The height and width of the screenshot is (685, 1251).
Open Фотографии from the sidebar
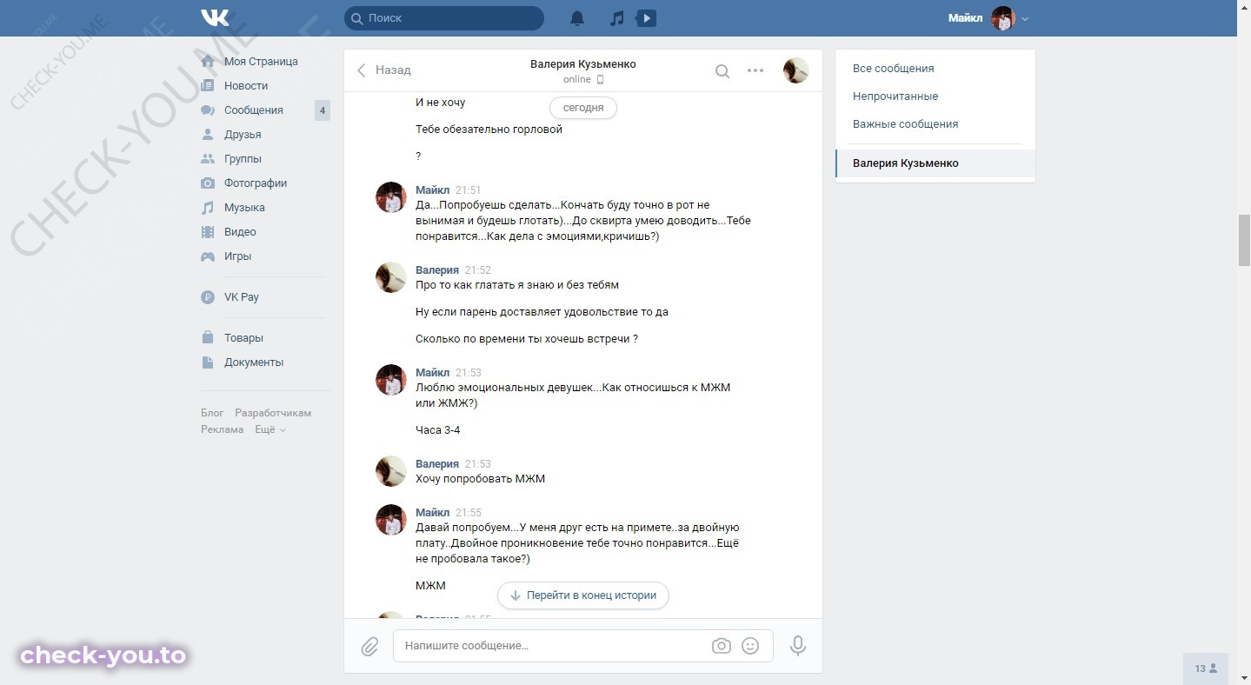[x=256, y=183]
